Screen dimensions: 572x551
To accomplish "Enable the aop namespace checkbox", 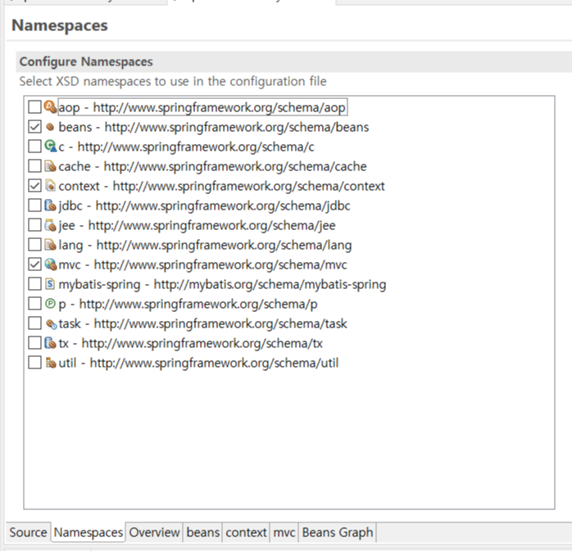I will point(34,107).
